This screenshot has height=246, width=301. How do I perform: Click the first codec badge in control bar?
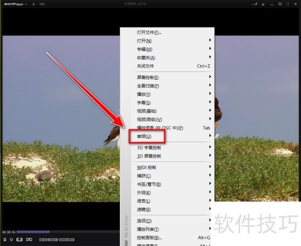pyautogui.click(x=43, y=239)
